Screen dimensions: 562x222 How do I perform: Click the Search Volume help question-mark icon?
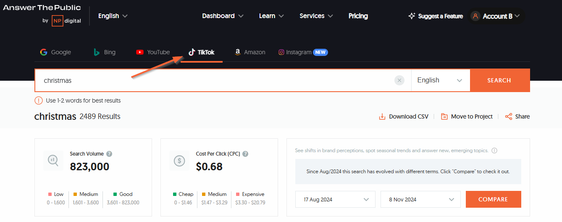point(109,154)
